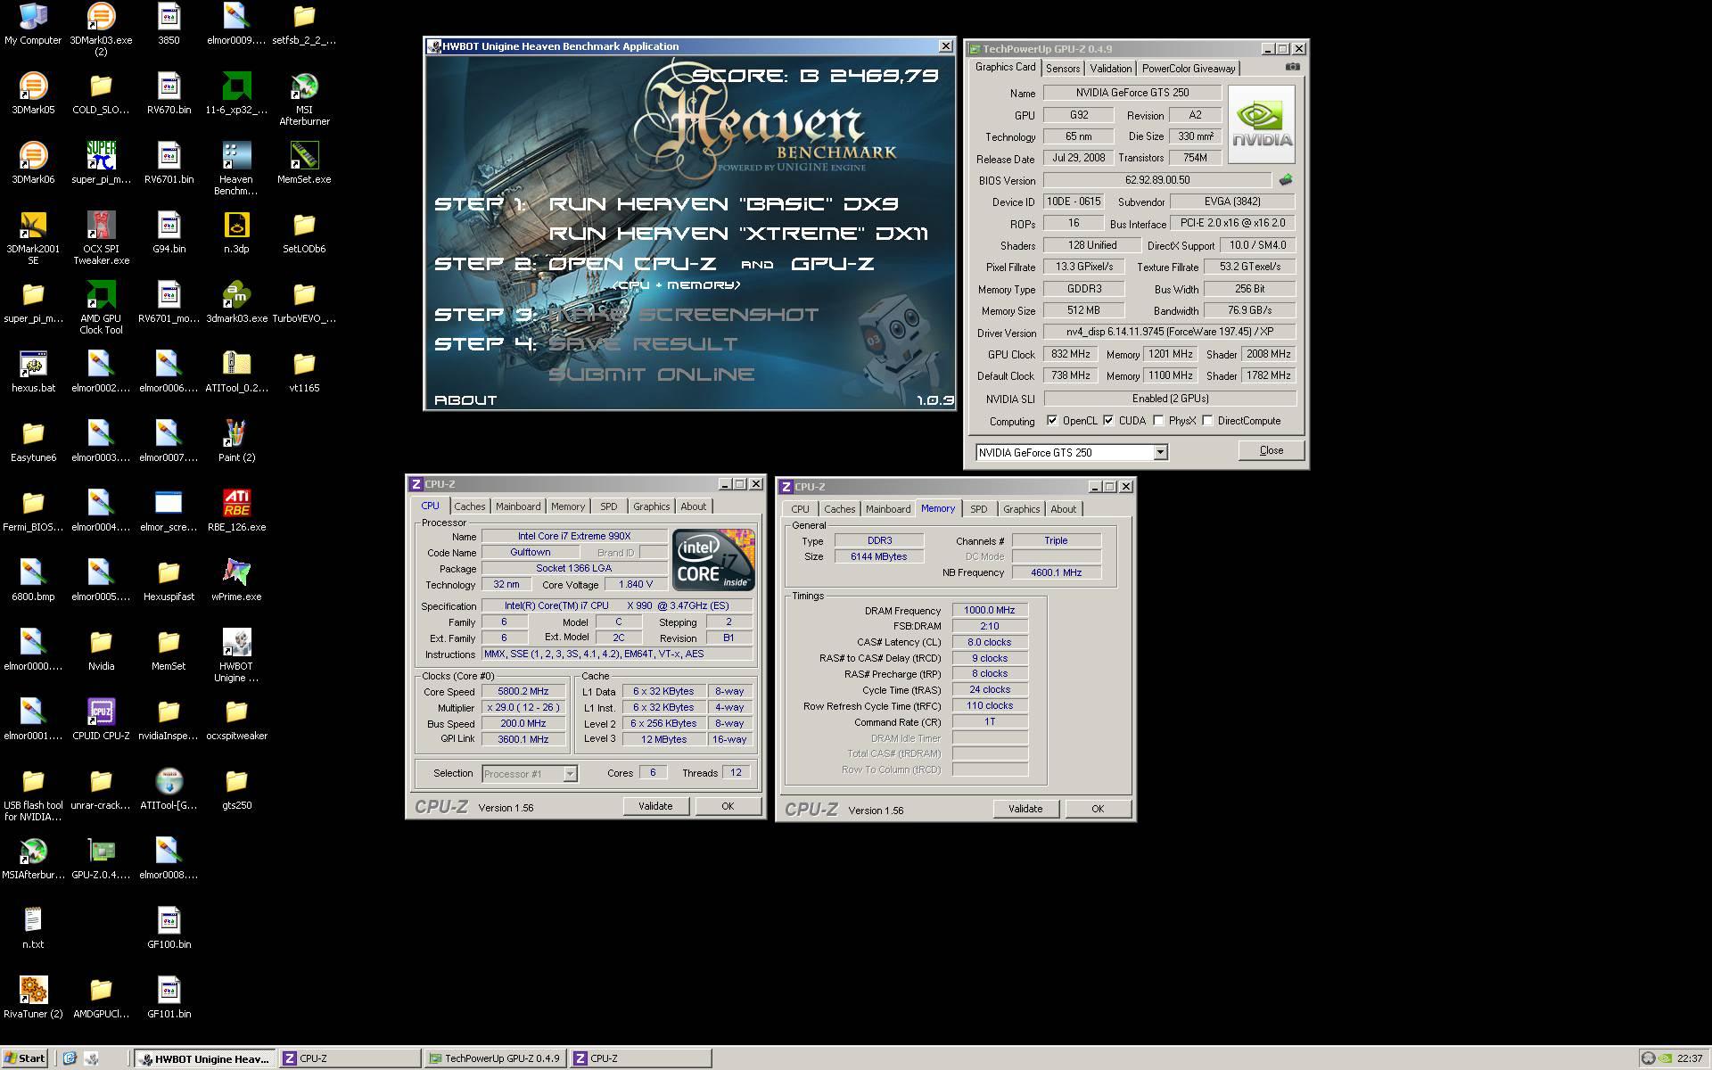
Task: Toggle the DirectCompute checkbox in GPU-Z
Action: click(1207, 421)
